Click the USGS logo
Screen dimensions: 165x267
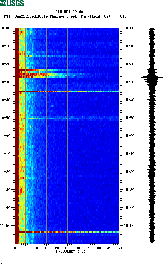point(12,3)
